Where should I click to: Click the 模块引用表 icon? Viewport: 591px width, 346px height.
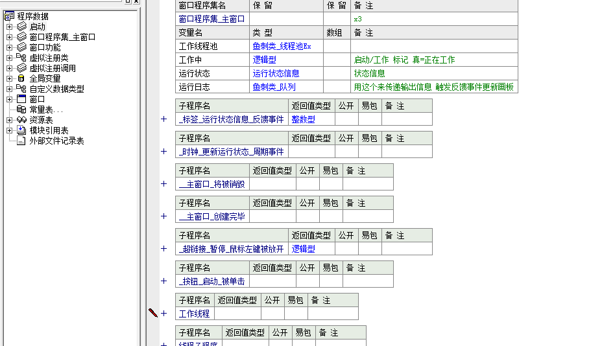21,130
